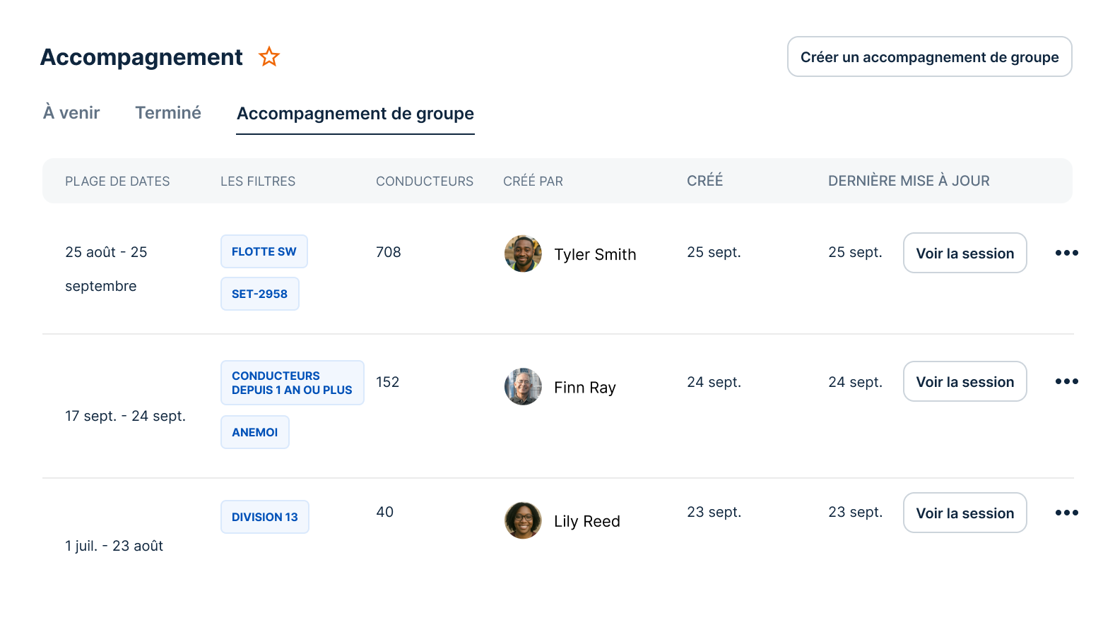Switch to the Terminé tab
Viewport: 1115px width, 627px height.
click(168, 113)
